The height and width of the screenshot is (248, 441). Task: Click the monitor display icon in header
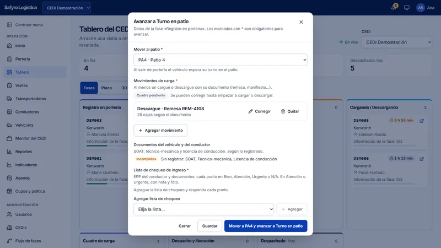pyautogui.click(x=407, y=8)
